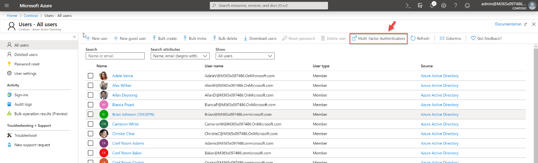Check the box for Brian Johnson (TAILSPIN)

[x=91, y=114]
